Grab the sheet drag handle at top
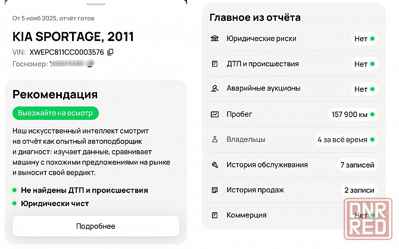 pos(96,4)
